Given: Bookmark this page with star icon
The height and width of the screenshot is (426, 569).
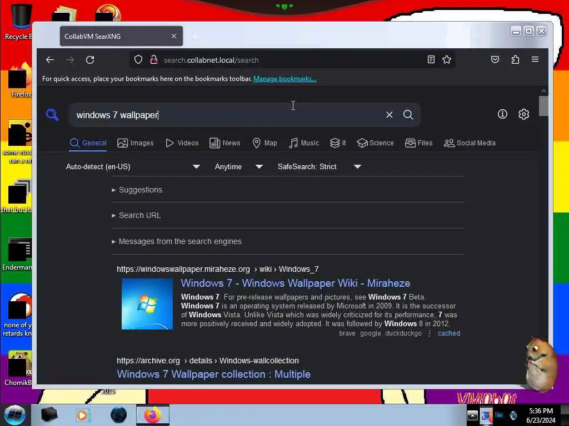Looking at the screenshot, I should tap(447, 60).
